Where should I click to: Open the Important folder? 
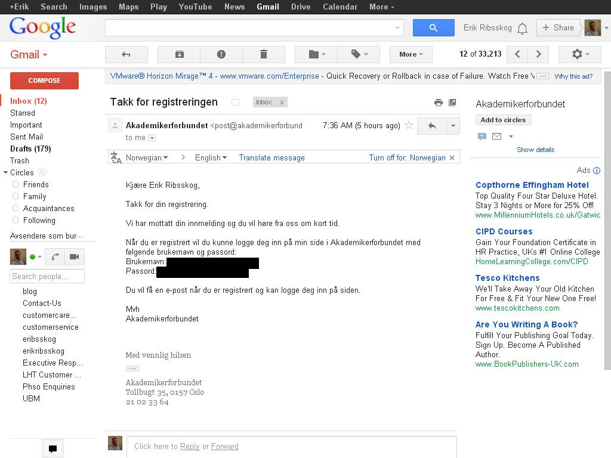click(26, 125)
